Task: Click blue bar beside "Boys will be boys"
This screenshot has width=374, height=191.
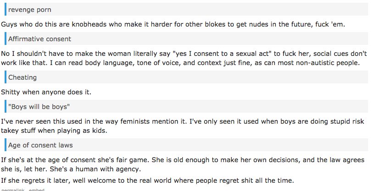Action: tap(6, 106)
